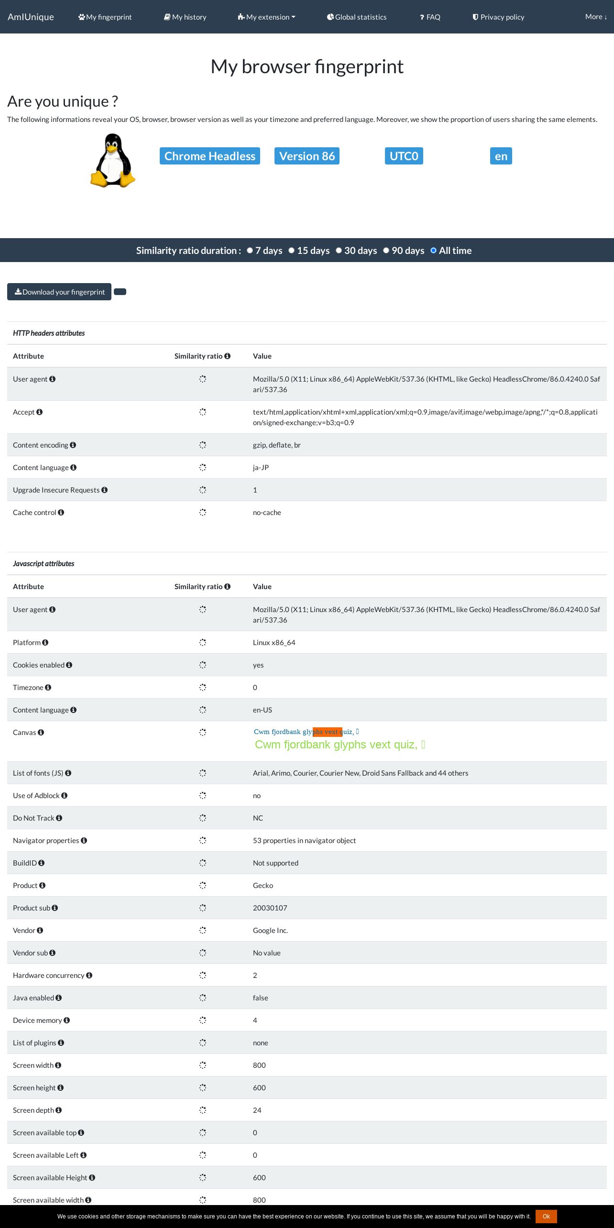The height and width of the screenshot is (1228, 614).
Task: Click Similarity ratio info icon in HTTP headers table
Action: click(x=228, y=356)
